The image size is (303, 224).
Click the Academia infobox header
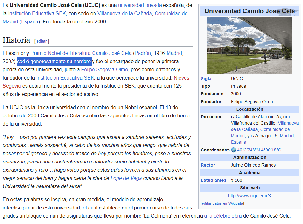[250, 173]
